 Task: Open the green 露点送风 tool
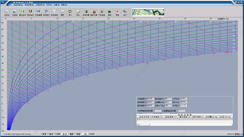pyautogui.click(x=22, y=13)
